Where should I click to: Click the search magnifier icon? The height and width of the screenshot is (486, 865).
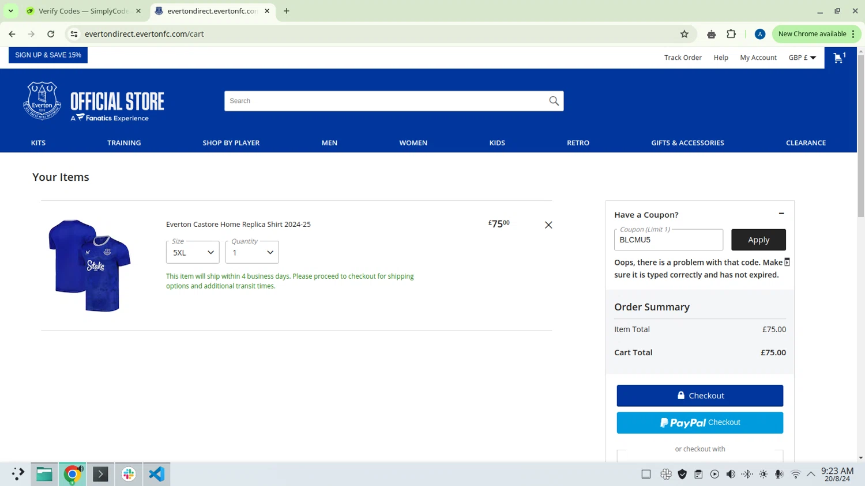pyautogui.click(x=554, y=101)
